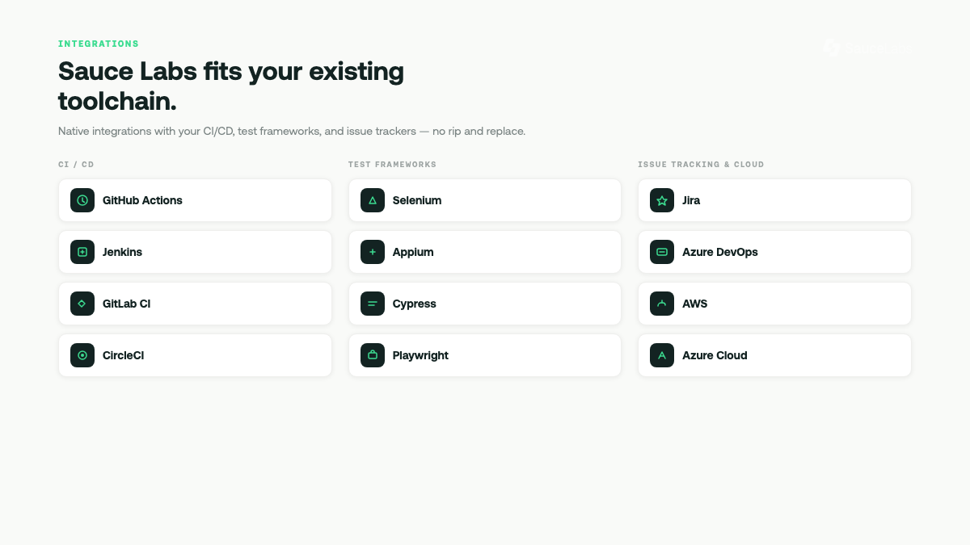The width and height of the screenshot is (970, 545).
Task: Click the AWS icon
Action: click(662, 304)
